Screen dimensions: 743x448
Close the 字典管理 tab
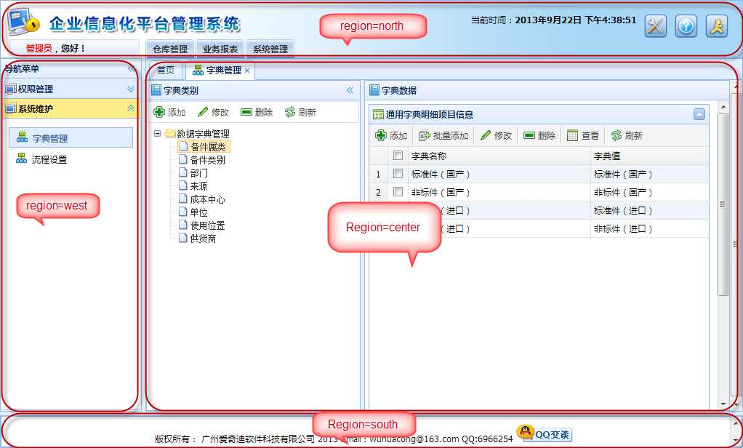pyautogui.click(x=247, y=71)
